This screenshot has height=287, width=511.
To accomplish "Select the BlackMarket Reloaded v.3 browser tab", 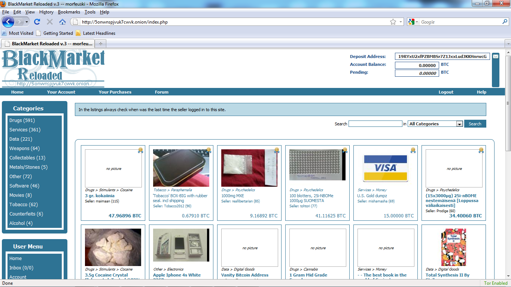I will pyautogui.click(x=48, y=43).
